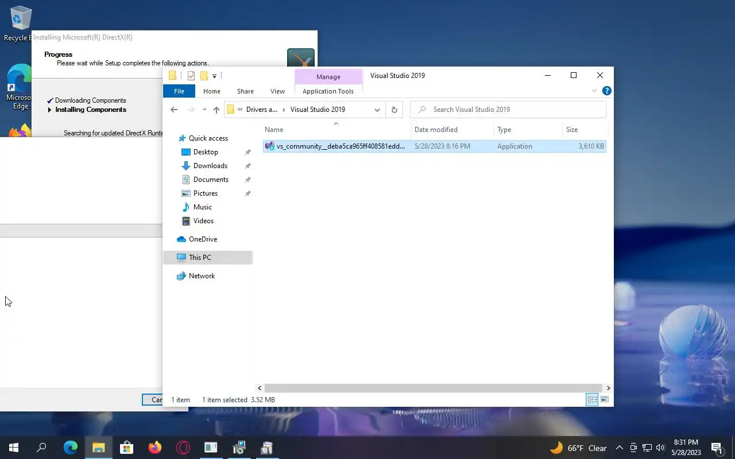This screenshot has width=735, height=459.
Task: Go back to previous folder
Action: [x=174, y=110]
